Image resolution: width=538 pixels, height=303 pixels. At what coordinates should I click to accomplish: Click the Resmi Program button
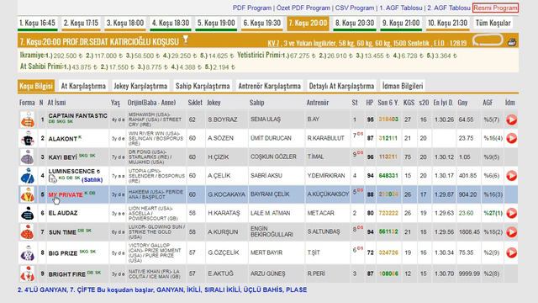tap(495, 8)
